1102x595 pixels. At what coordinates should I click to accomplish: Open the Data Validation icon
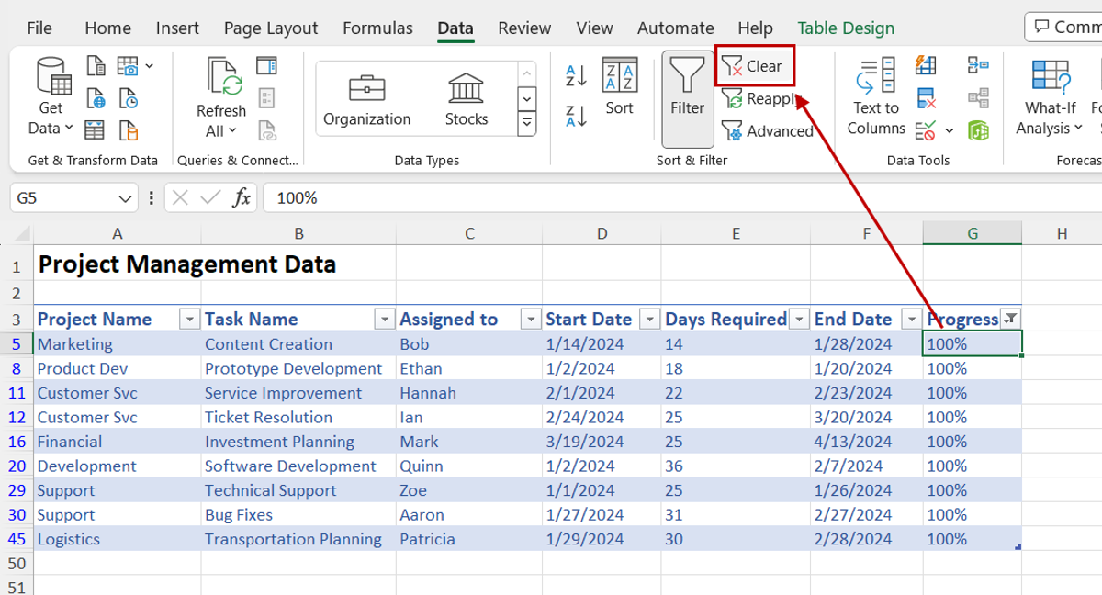(925, 129)
